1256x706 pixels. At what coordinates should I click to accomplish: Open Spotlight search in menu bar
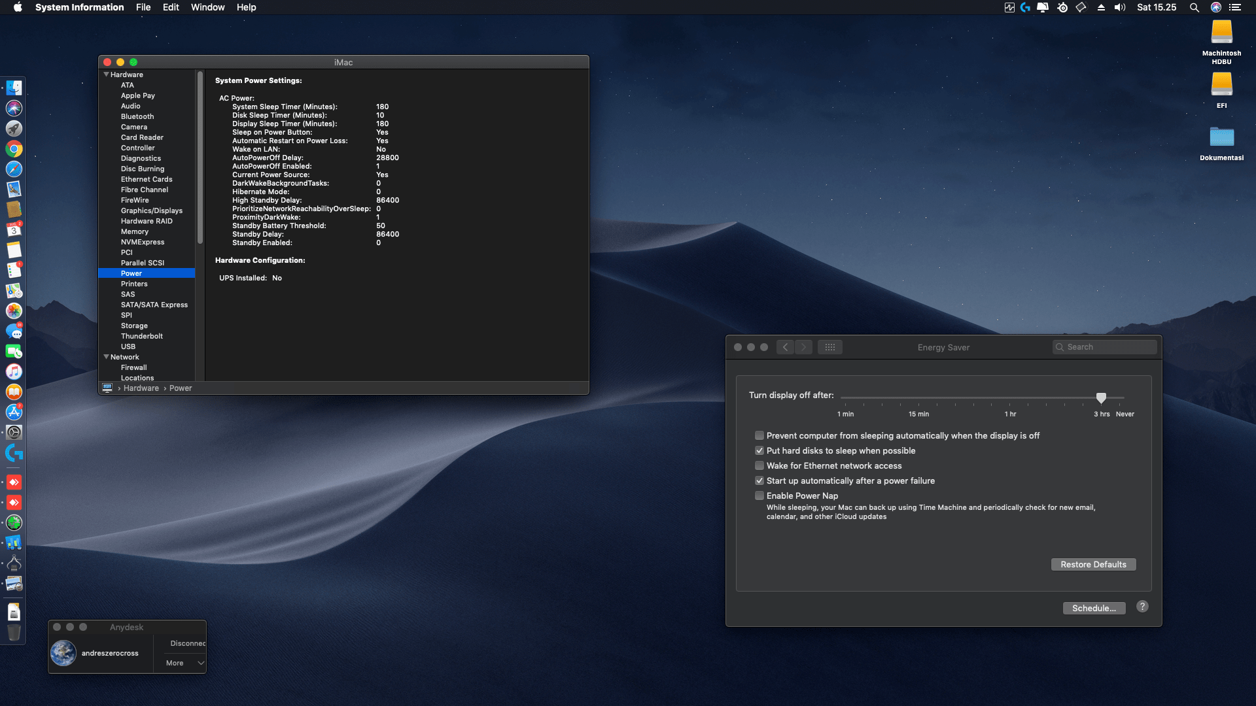[x=1194, y=7]
